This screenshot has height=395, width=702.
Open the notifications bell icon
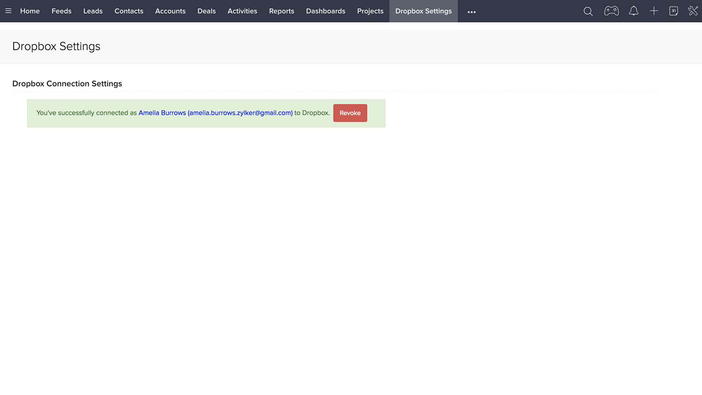click(633, 11)
